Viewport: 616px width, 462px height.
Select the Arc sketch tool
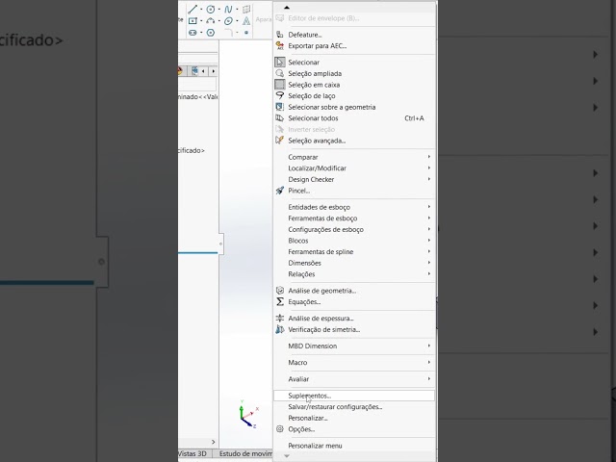click(211, 21)
